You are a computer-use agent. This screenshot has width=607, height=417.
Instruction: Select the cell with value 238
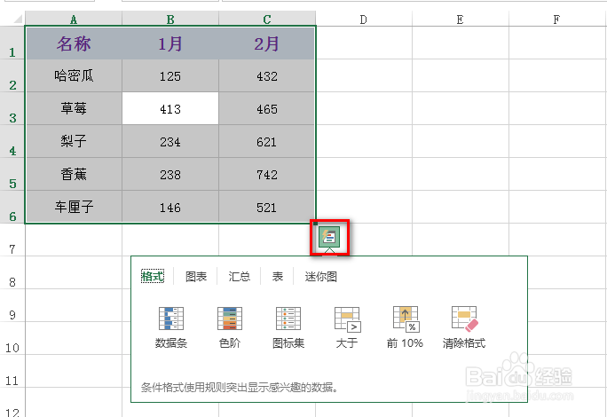point(170,174)
